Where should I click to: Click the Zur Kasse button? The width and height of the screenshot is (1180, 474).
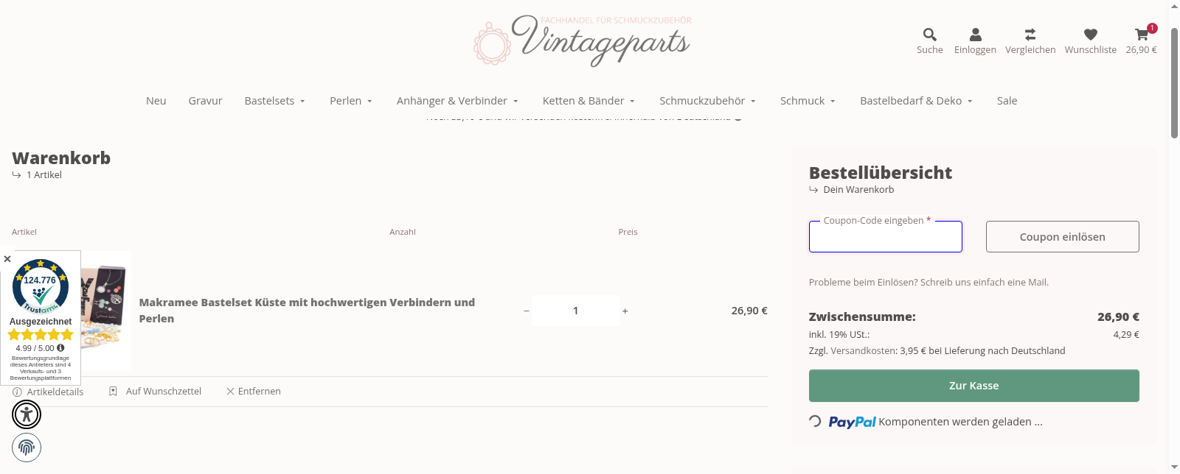pos(974,385)
